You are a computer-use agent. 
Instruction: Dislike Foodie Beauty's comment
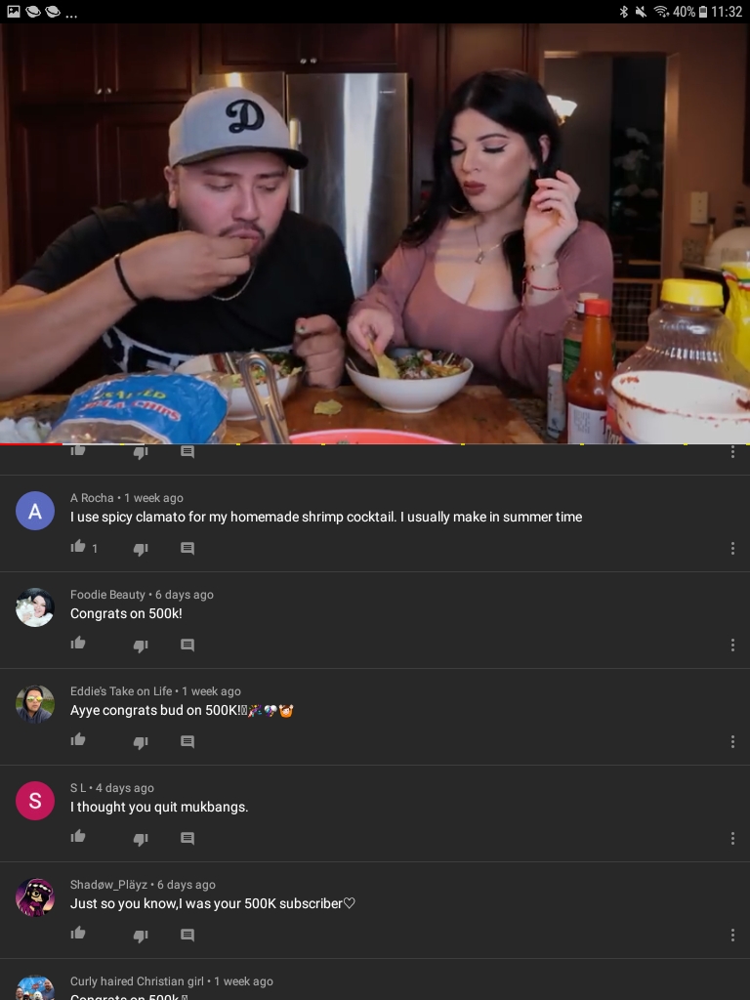coord(141,646)
